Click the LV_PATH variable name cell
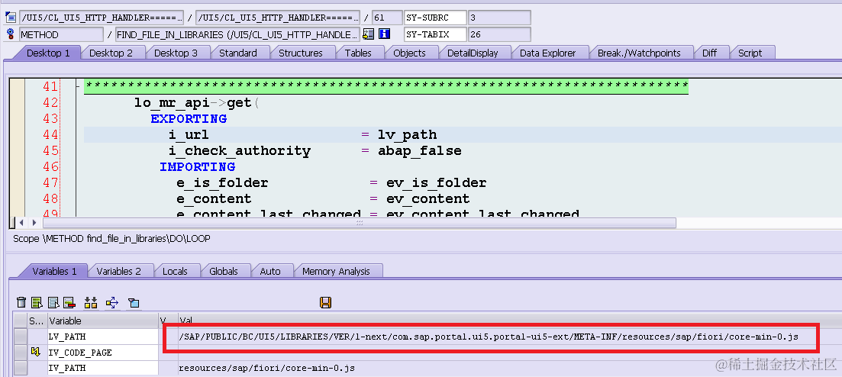 click(x=103, y=337)
